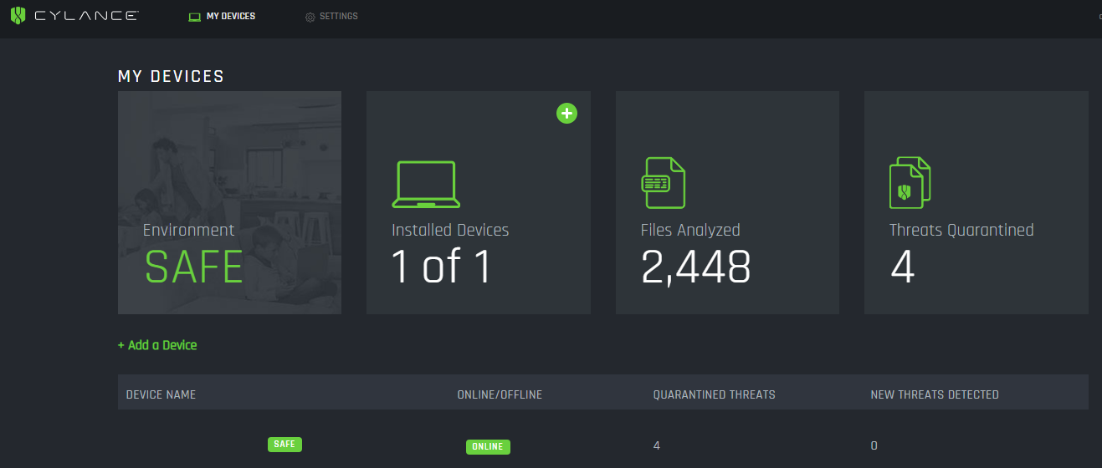Click the shield files icon for Threats Quarantined
1102x468 pixels.
click(x=910, y=182)
